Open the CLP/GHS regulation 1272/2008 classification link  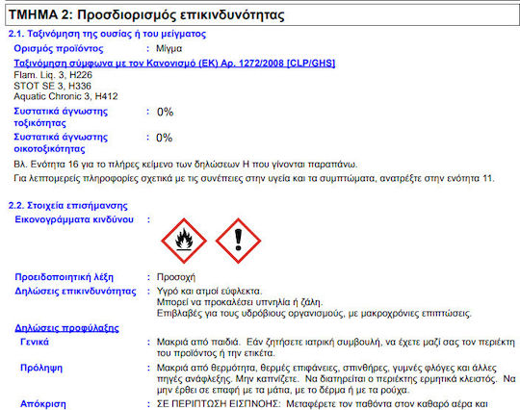coord(174,63)
